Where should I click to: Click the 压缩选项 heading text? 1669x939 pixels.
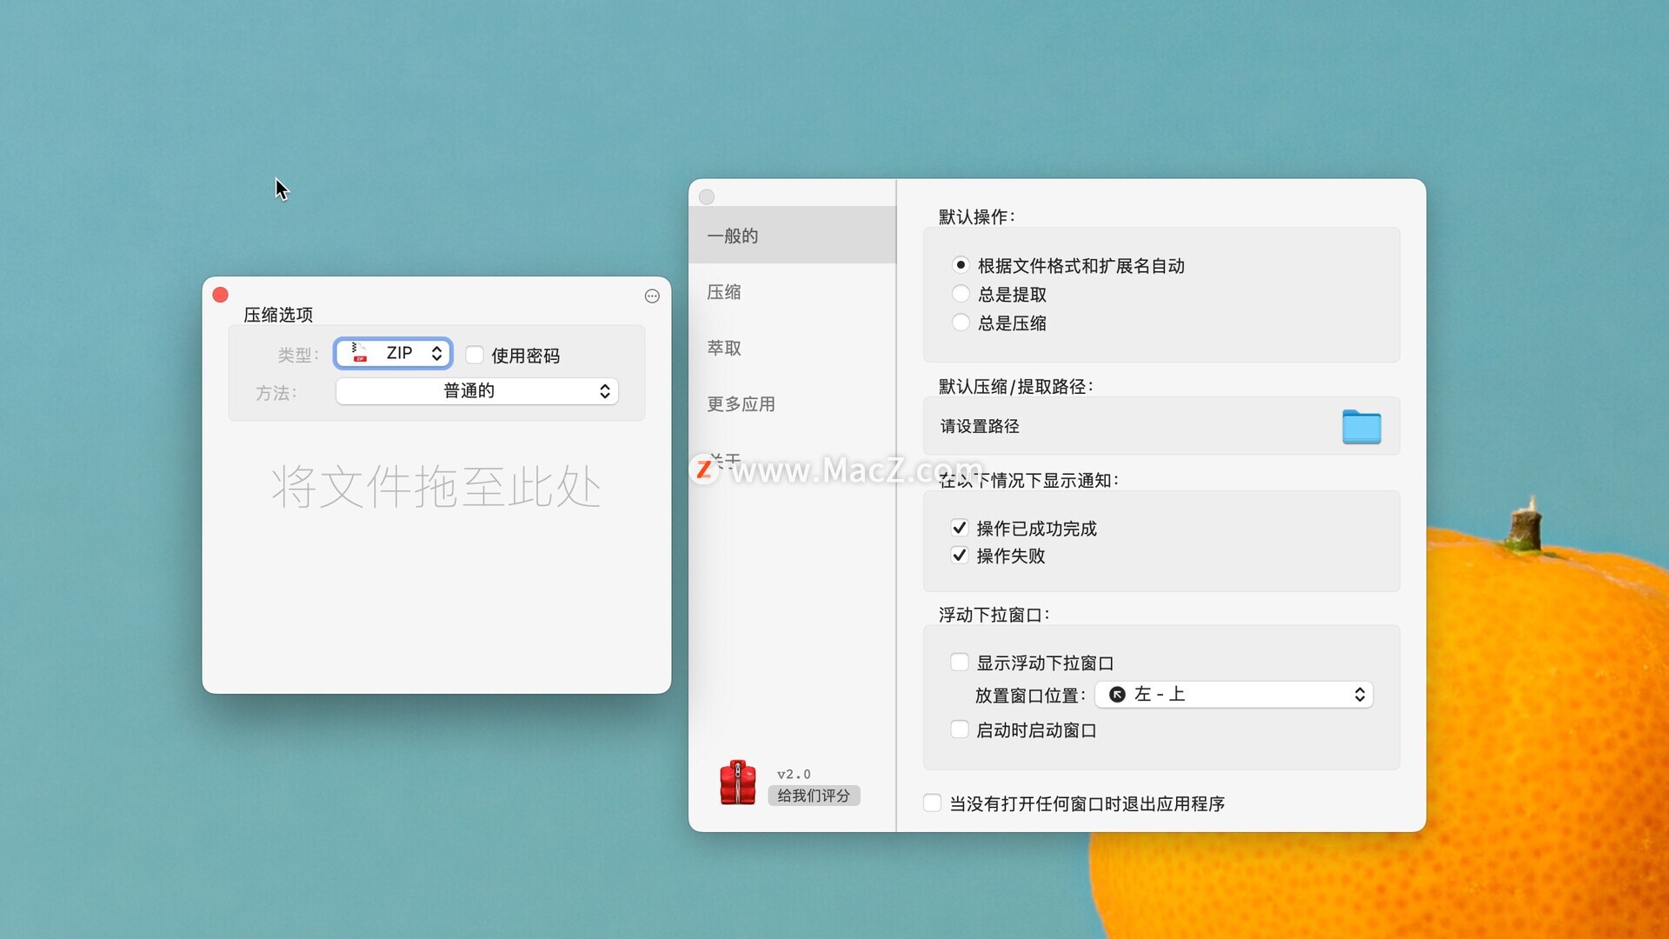point(278,315)
